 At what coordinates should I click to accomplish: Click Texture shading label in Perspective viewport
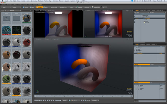point(47,39)
